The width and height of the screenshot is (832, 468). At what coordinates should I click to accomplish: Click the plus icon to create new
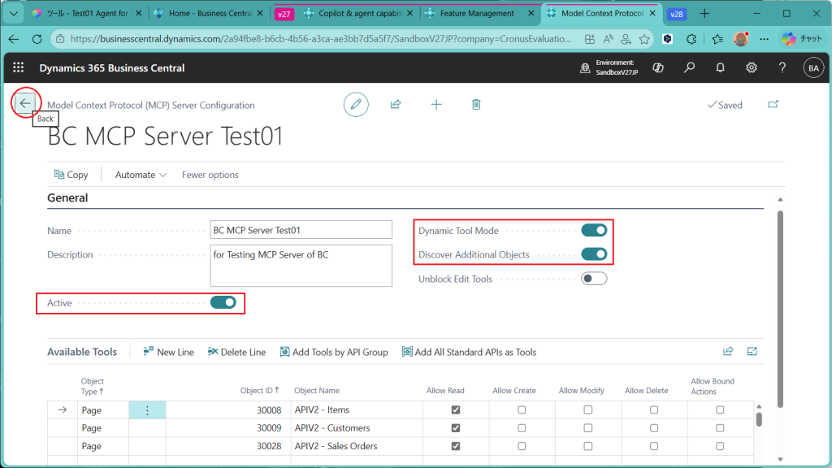(x=436, y=105)
